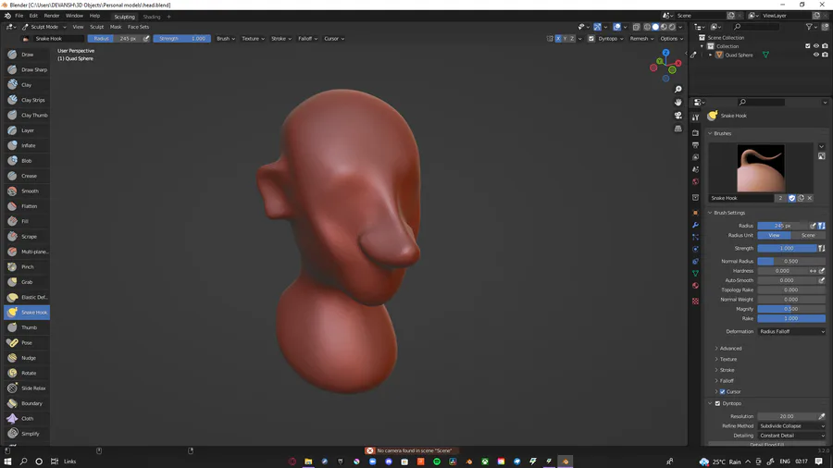Select the Grab brush
833x468 pixels.
[27, 282]
